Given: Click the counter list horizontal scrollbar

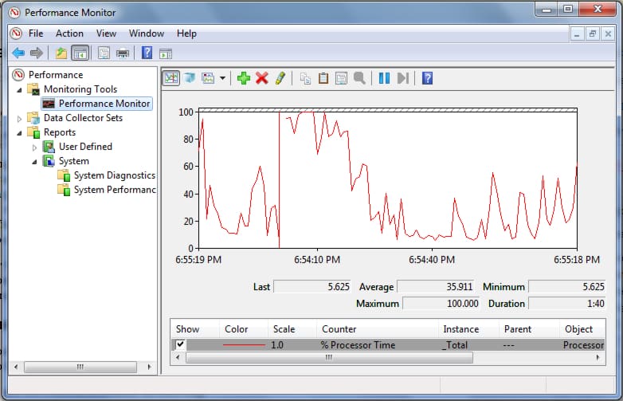Looking at the screenshot, I should coord(328,358).
